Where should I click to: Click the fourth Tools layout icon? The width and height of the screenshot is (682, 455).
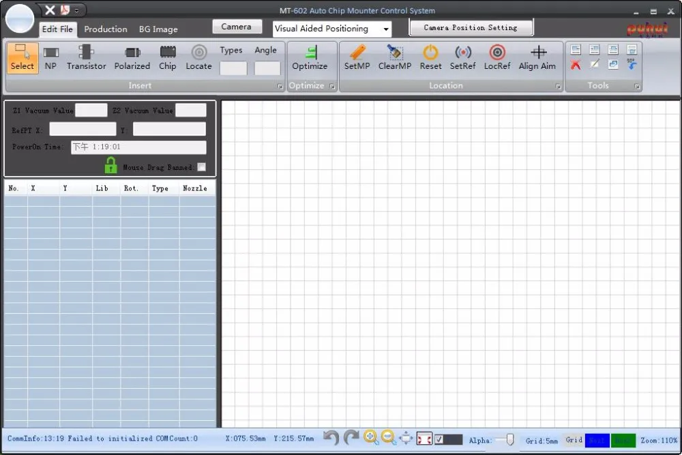coord(632,50)
